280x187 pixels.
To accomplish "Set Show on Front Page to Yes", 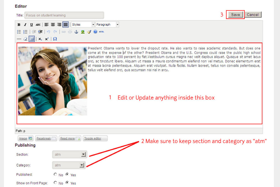I will point(67,183).
